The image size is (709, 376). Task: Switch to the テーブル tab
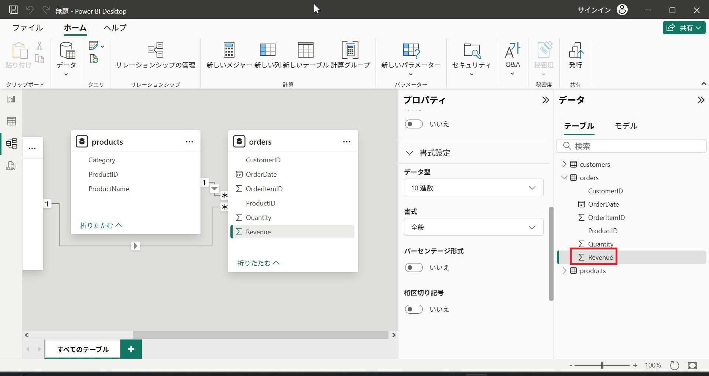pos(579,126)
